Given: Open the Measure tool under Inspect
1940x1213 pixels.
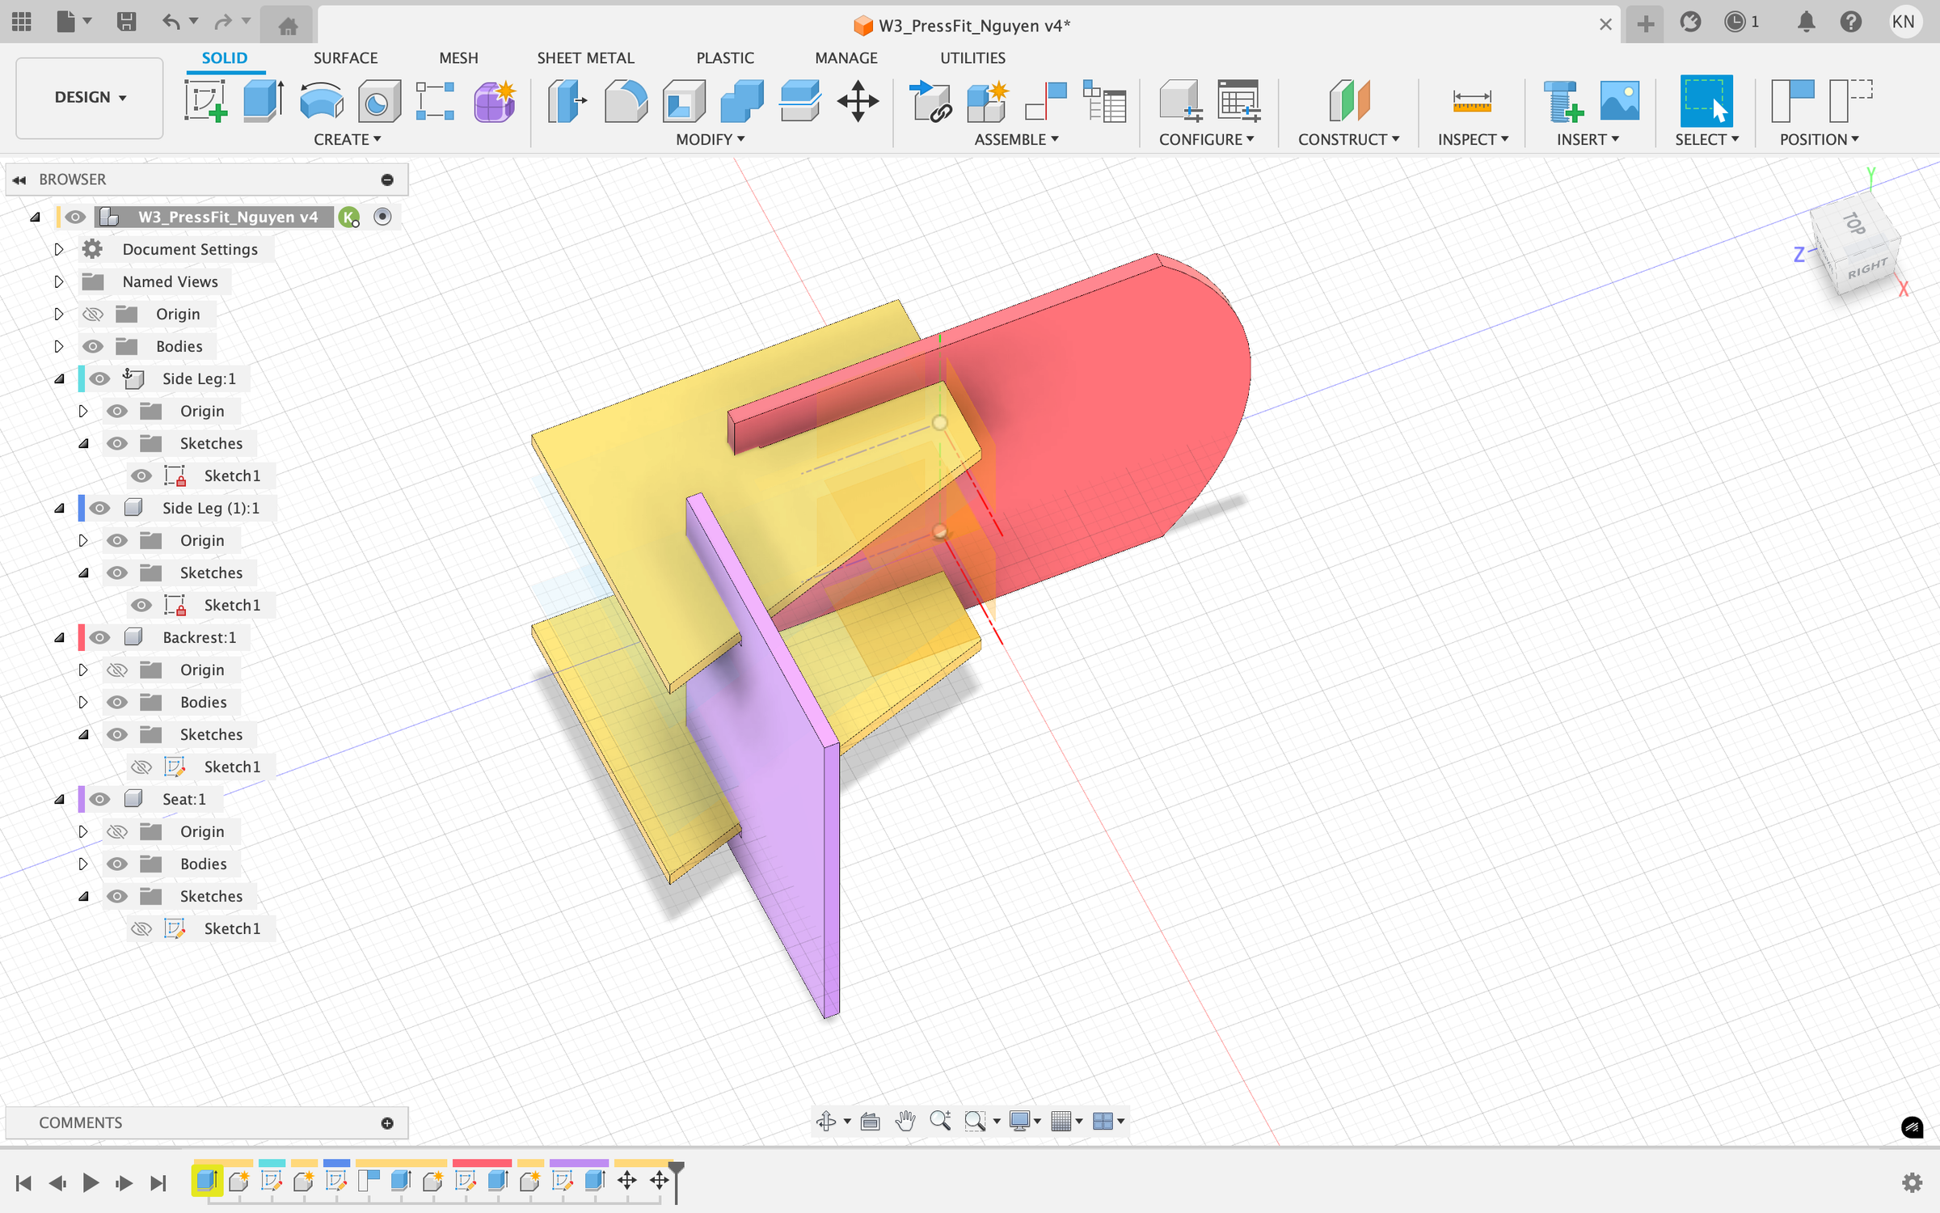Looking at the screenshot, I should pyautogui.click(x=1471, y=101).
